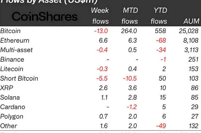Select the Short Bitcoin row label
Screen dimensions: 201x133
click(x=19, y=79)
